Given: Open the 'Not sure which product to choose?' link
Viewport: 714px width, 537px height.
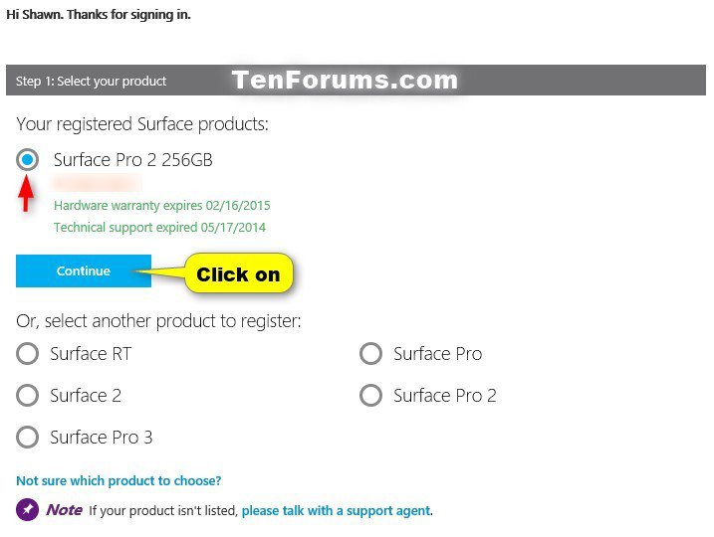Looking at the screenshot, I should (119, 480).
